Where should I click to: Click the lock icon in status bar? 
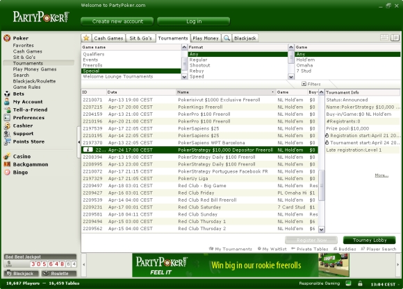coord(360,283)
